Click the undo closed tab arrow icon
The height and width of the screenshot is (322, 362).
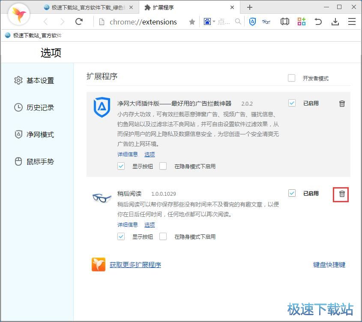[x=318, y=22]
